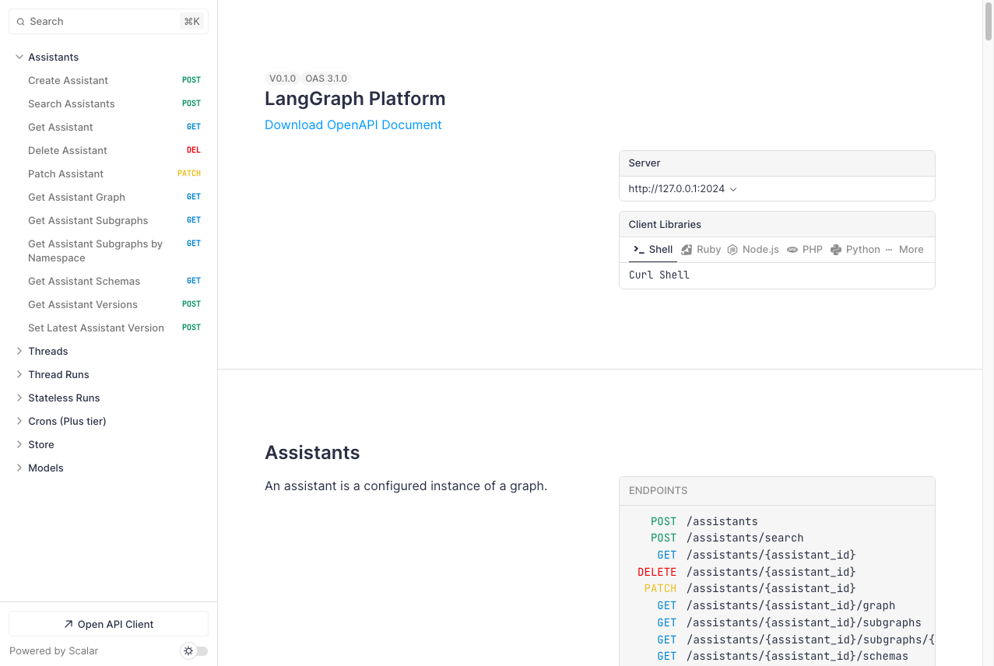The image size is (994, 666).
Task: Click the sun light-mode icon
Action: [188, 650]
